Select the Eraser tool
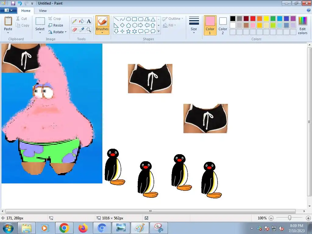 pyautogui.click(x=74, y=30)
